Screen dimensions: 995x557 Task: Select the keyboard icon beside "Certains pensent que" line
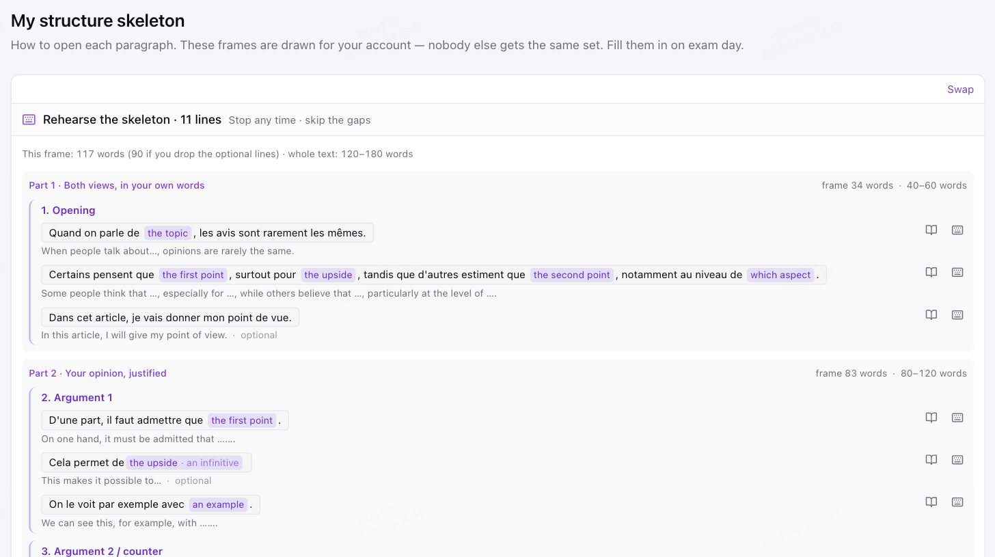pos(957,273)
